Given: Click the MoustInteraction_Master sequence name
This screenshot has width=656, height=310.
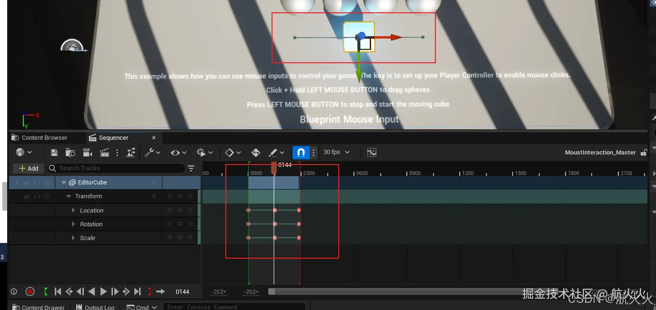Looking at the screenshot, I should 600,153.
